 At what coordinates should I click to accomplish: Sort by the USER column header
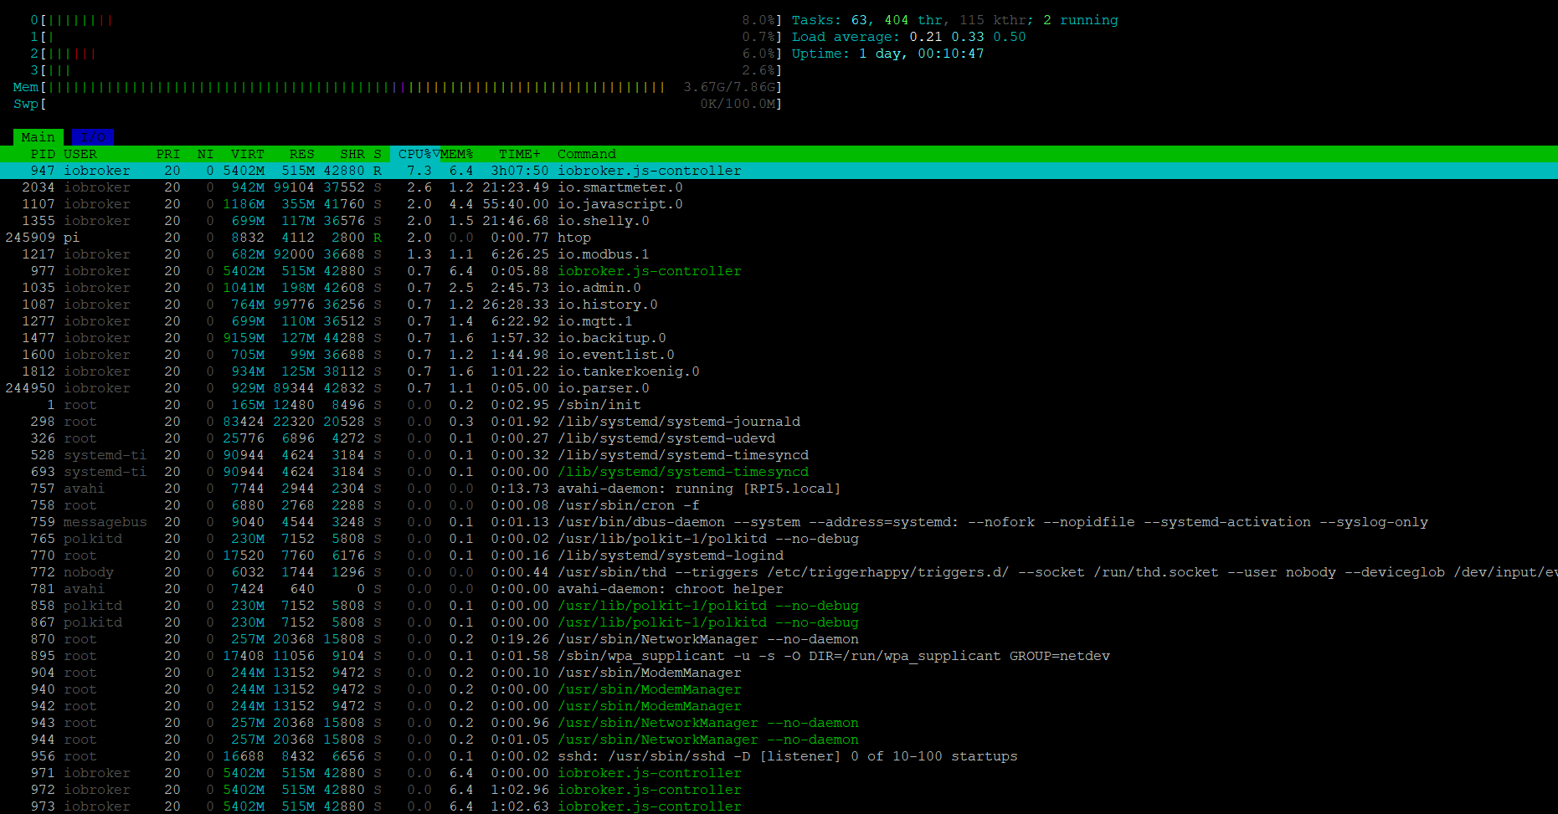pyautogui.click(x=80, y=154)
